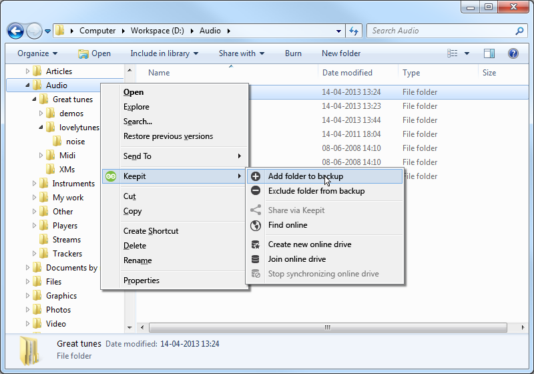Click the Back navigation arrow
This screenshot has height=374, width=534.
15,31
